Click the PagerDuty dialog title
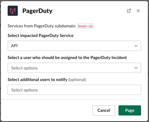Image resolution: width=149 pixels, height=122 pixels. click(37, 11)
